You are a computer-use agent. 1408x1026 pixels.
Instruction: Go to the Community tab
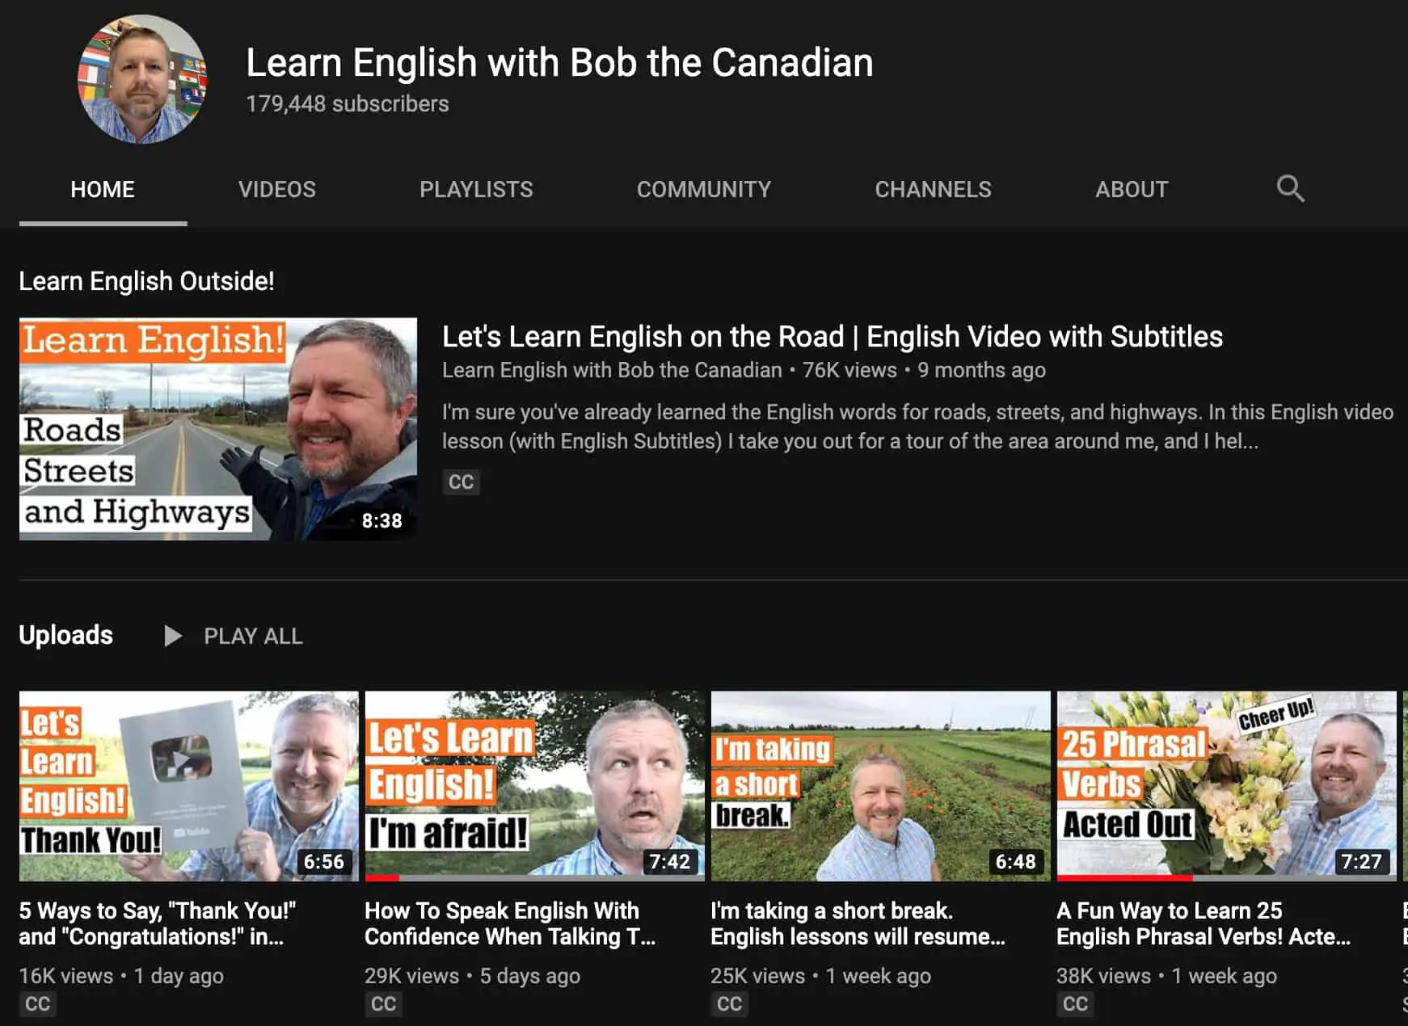[x=704, y=189]
